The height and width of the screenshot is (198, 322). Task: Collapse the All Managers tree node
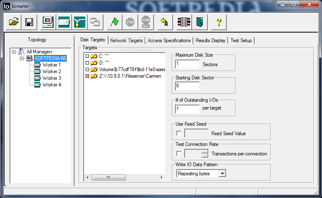click(14, 52)
